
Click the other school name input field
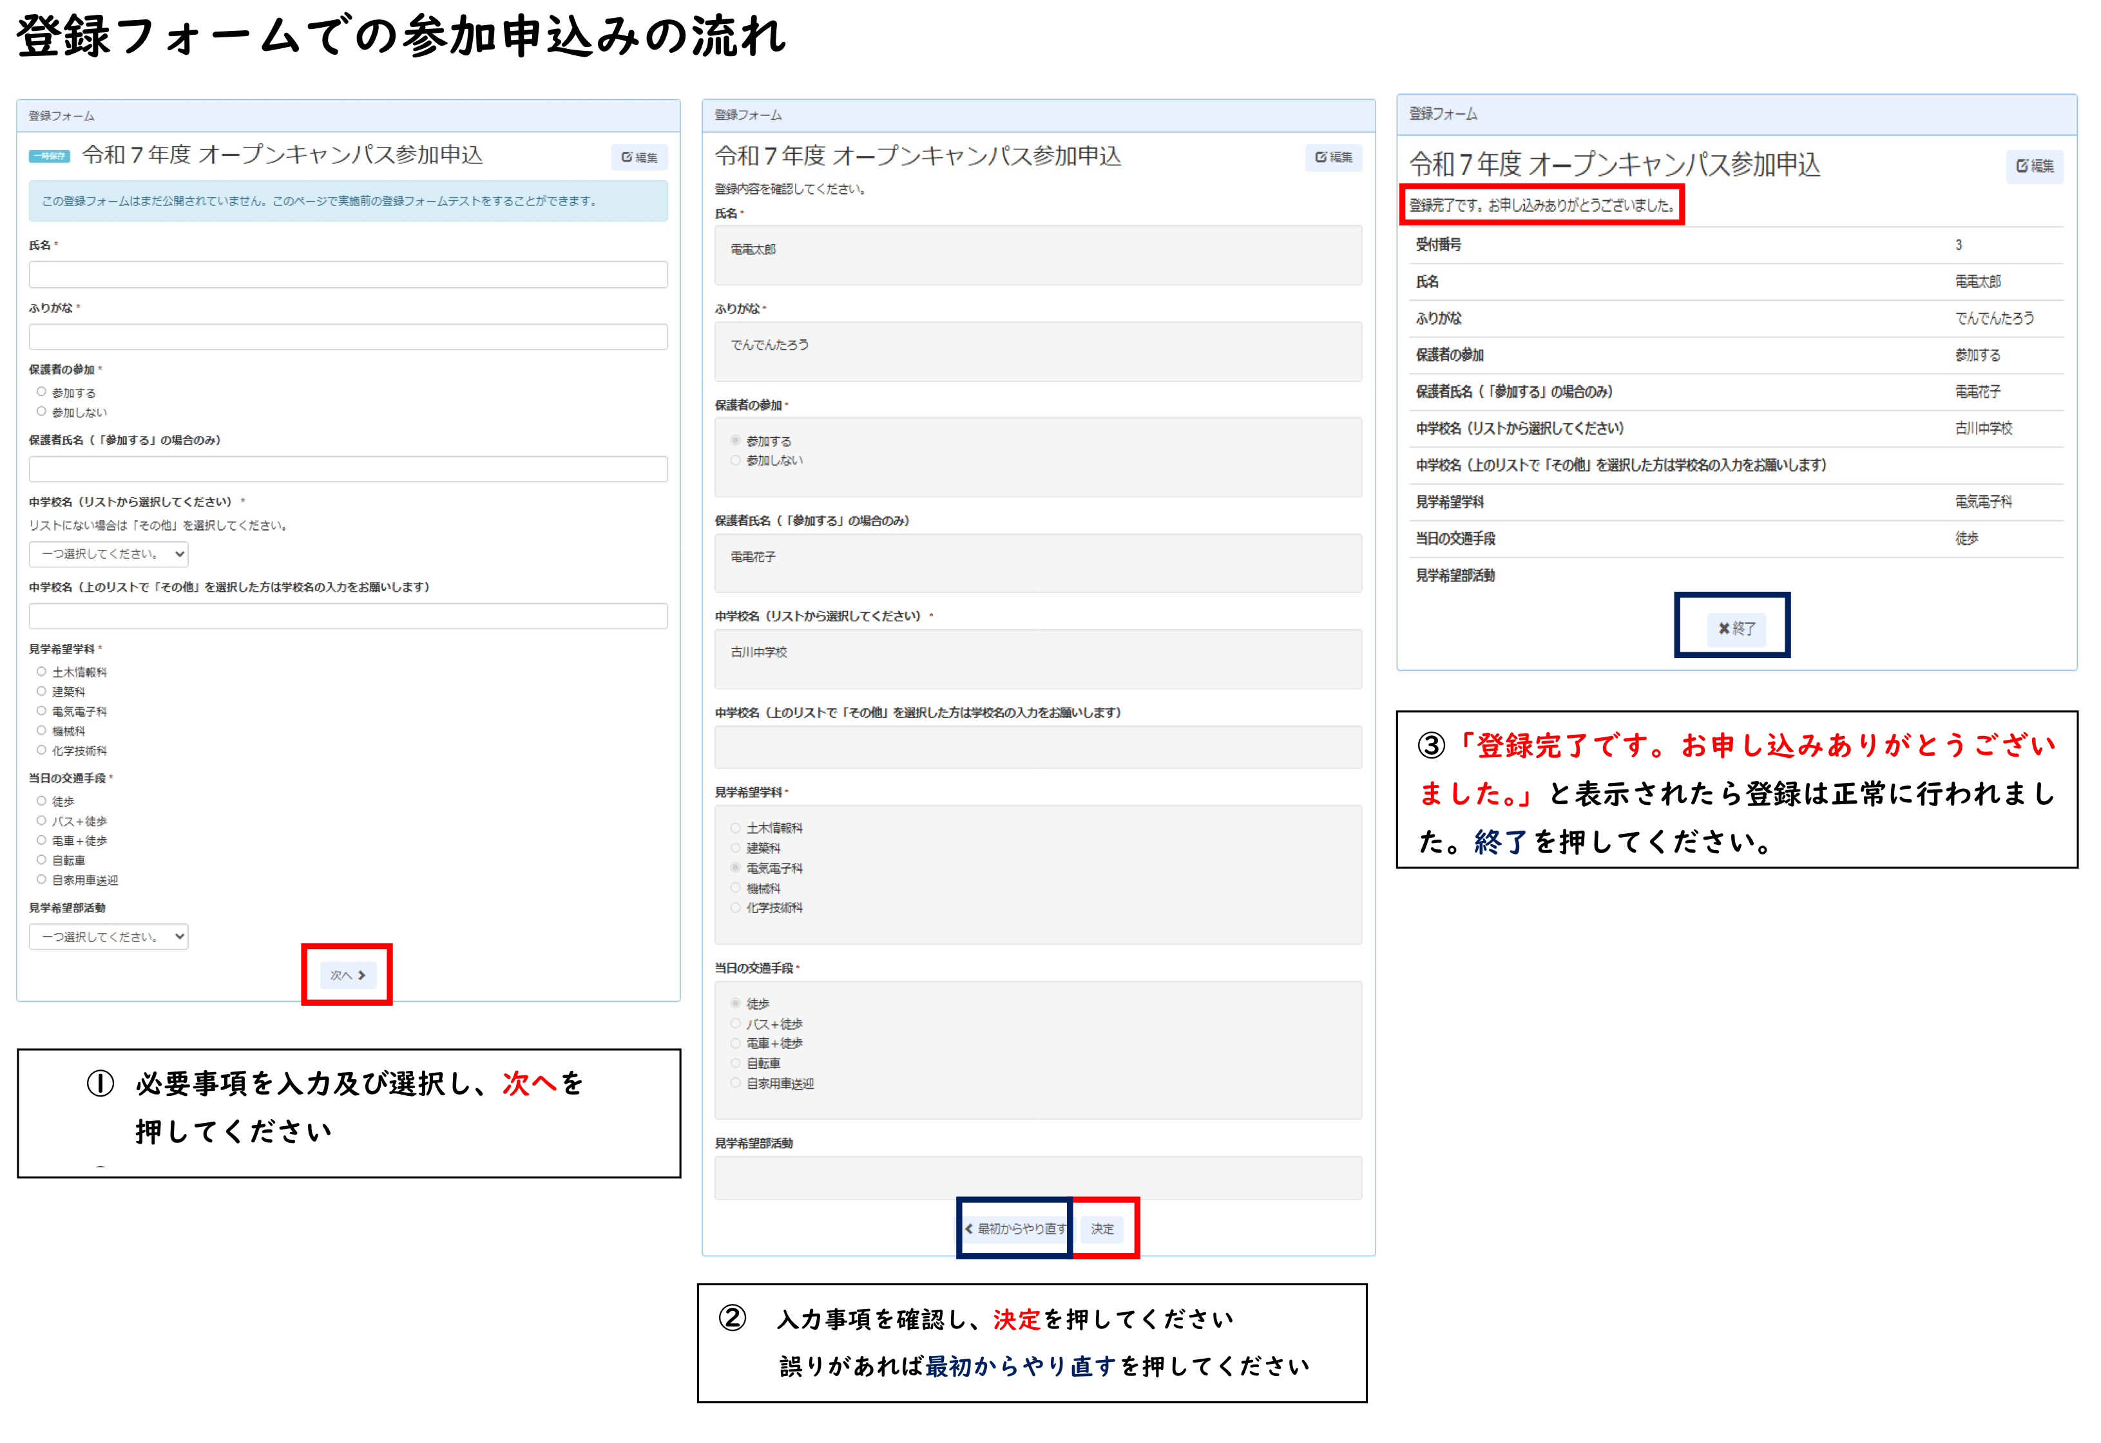(x=347, y=617)
